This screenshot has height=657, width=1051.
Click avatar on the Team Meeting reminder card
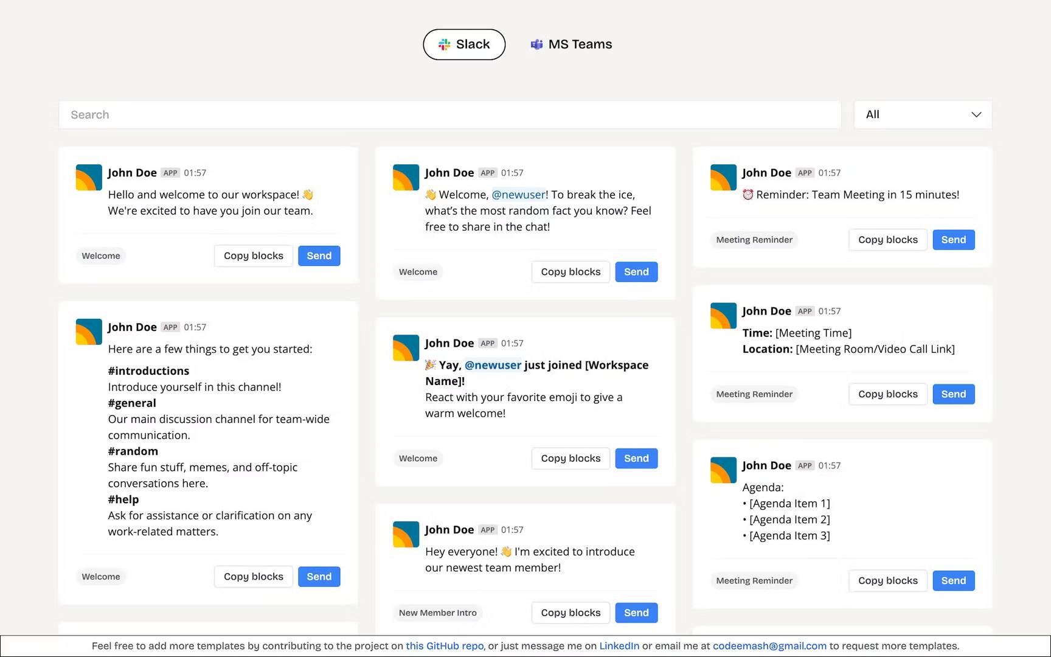coord(723,178)
